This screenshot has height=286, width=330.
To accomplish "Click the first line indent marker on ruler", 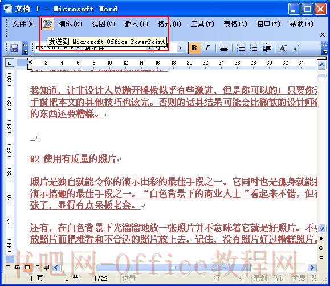I will pos(30,60).
